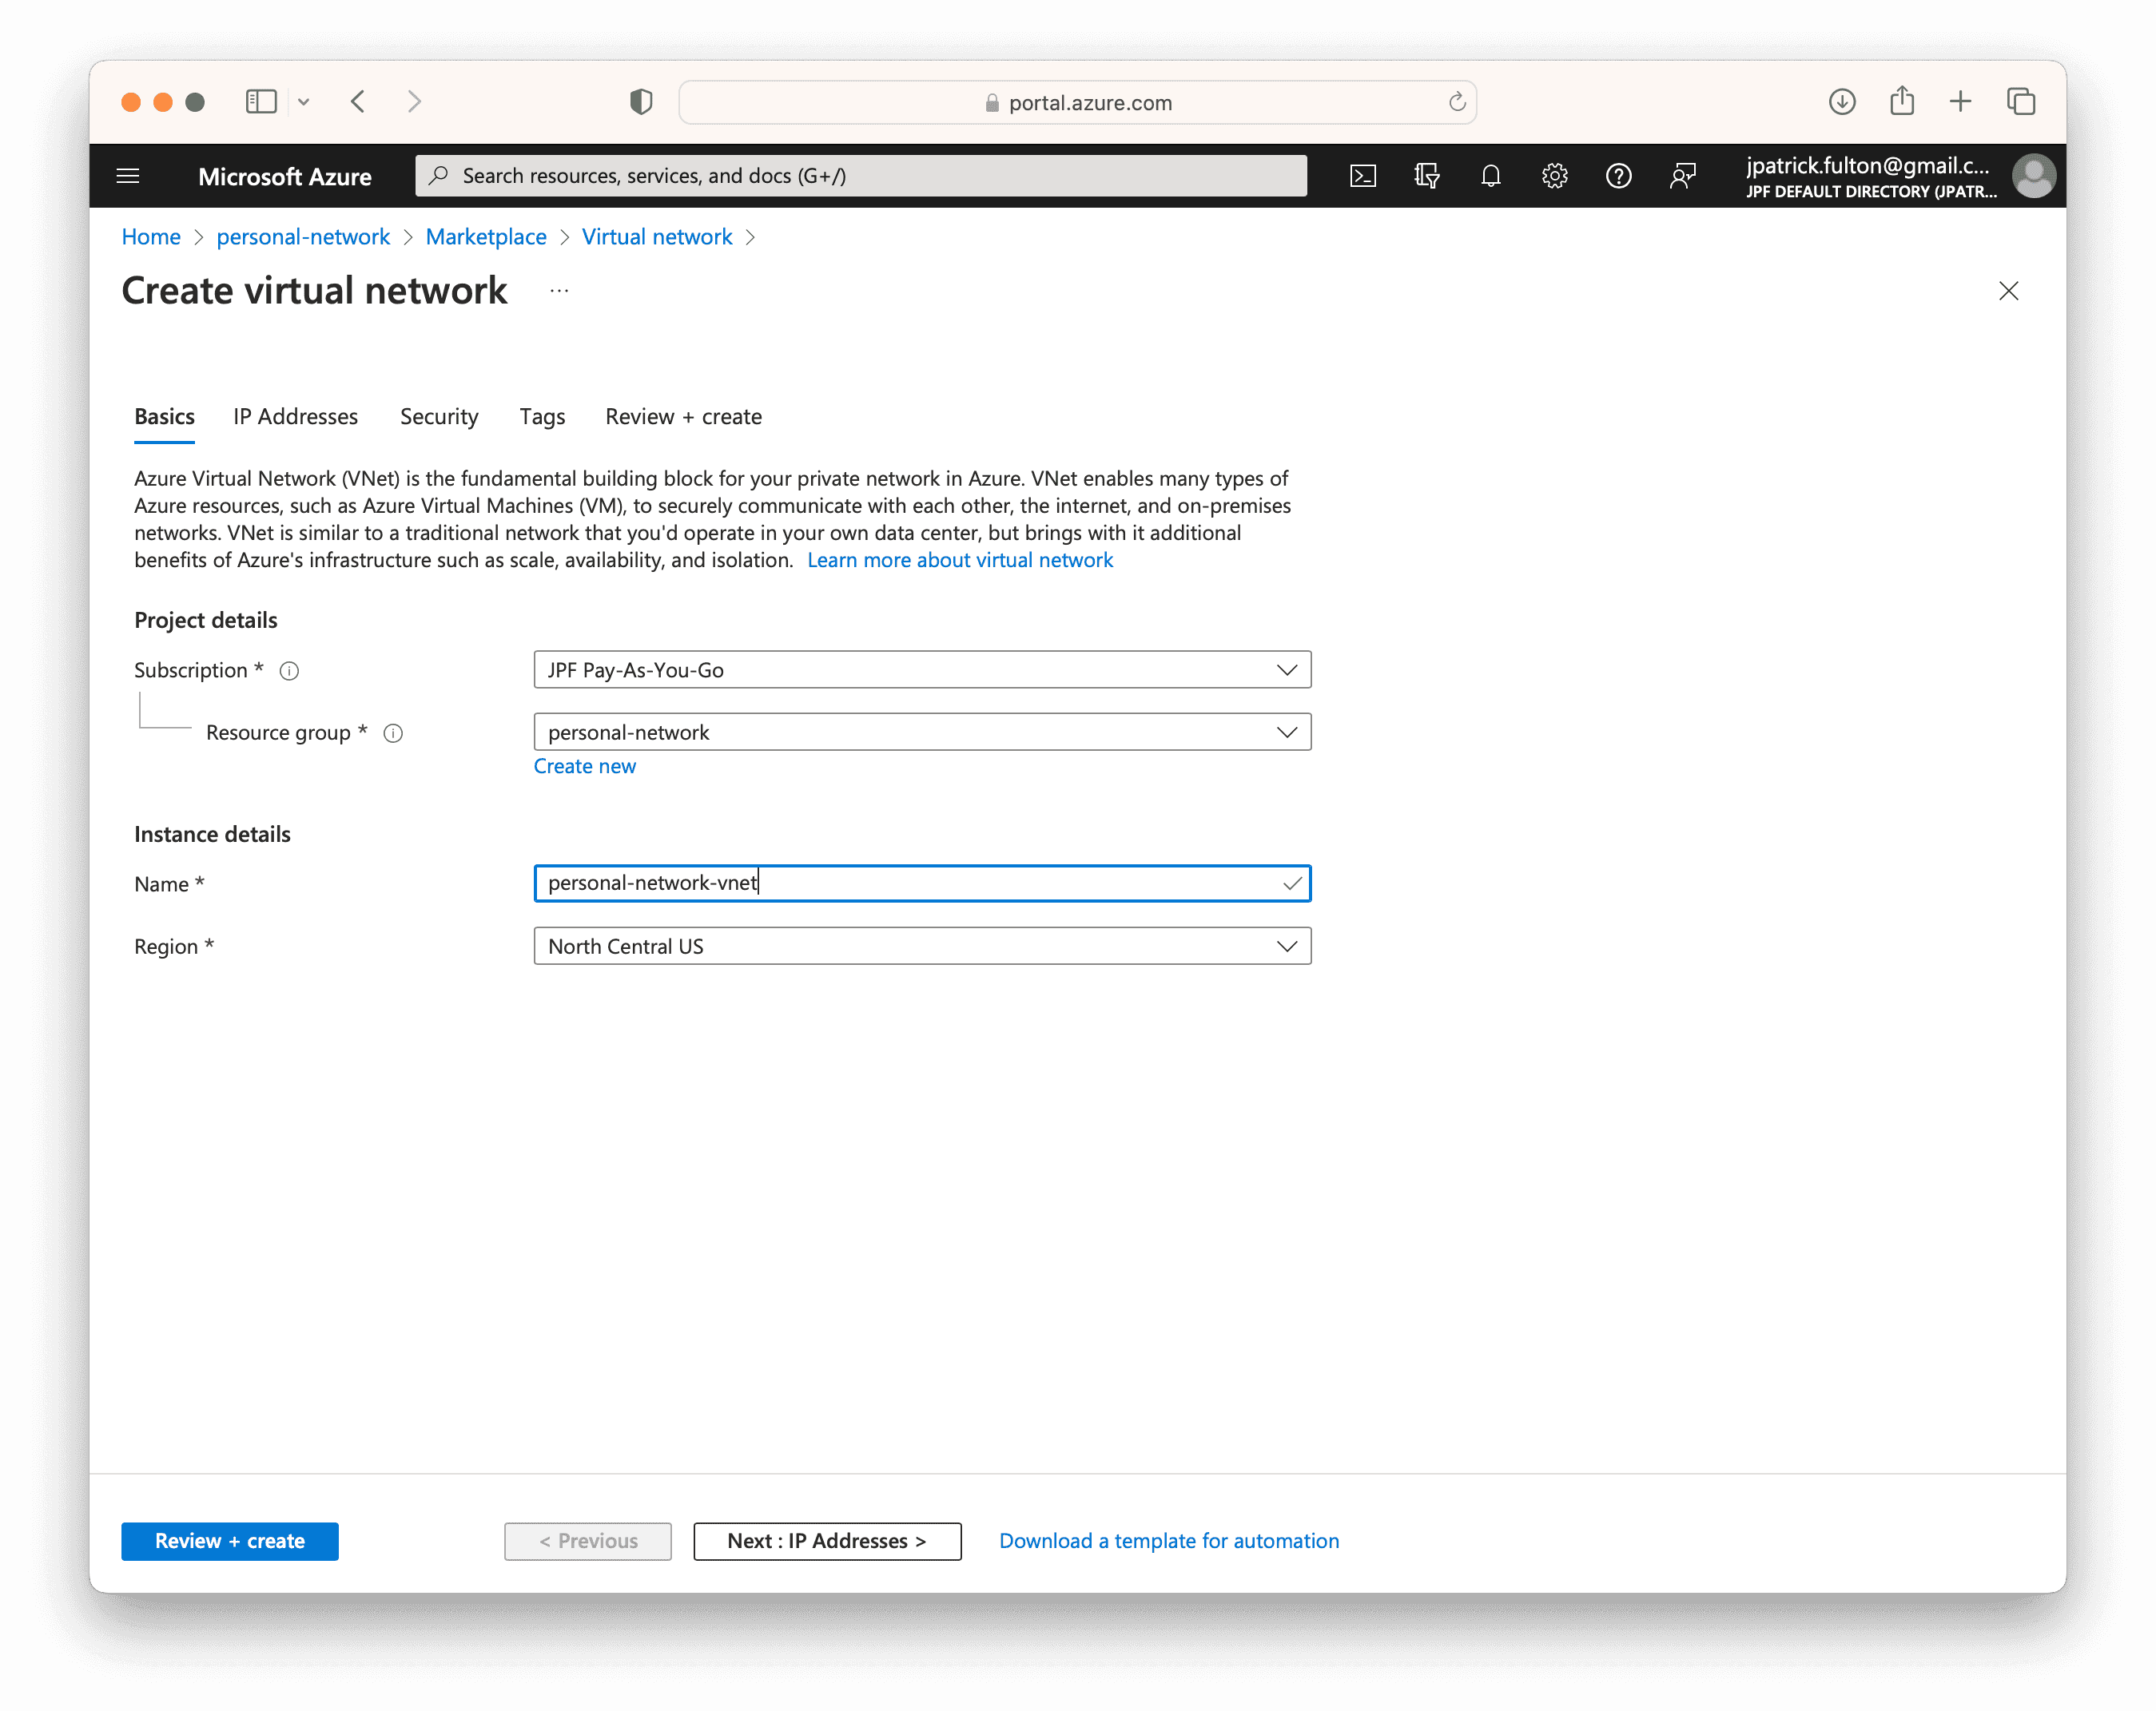Go to Home breadcrumb

pyautogui.click(x=151, y=237)
